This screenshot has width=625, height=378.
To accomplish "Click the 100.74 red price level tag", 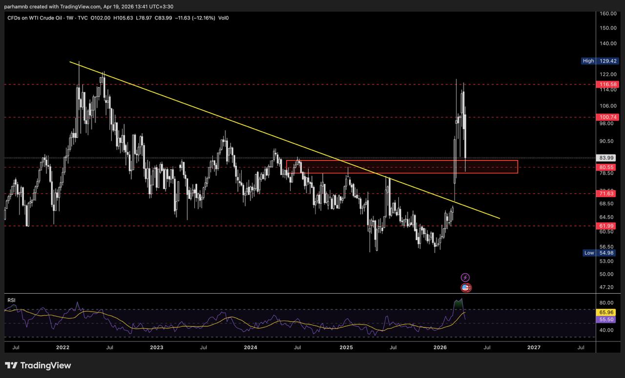I will pyautogui.click(x=608, y=117).
